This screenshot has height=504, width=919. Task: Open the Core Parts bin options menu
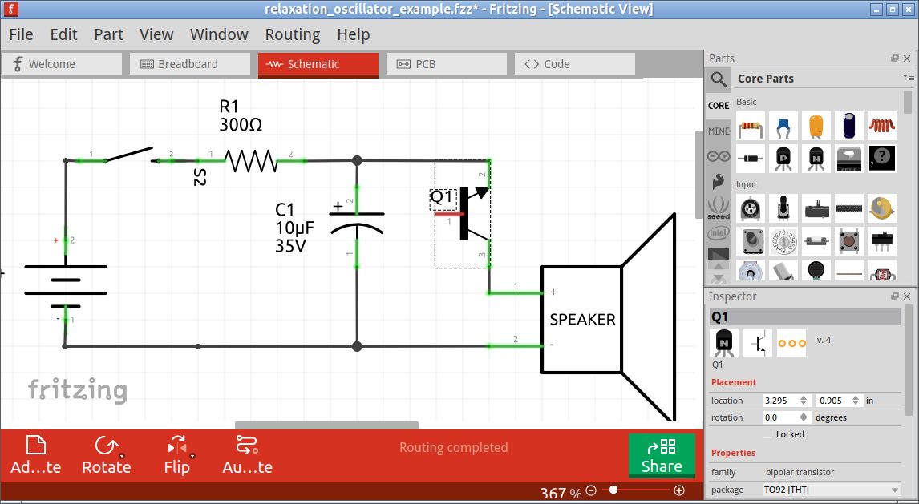coord(909,77)
